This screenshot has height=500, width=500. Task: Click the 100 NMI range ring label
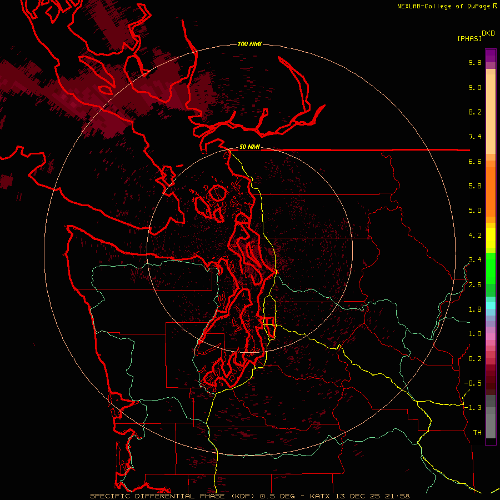click(x=249, y=44)
